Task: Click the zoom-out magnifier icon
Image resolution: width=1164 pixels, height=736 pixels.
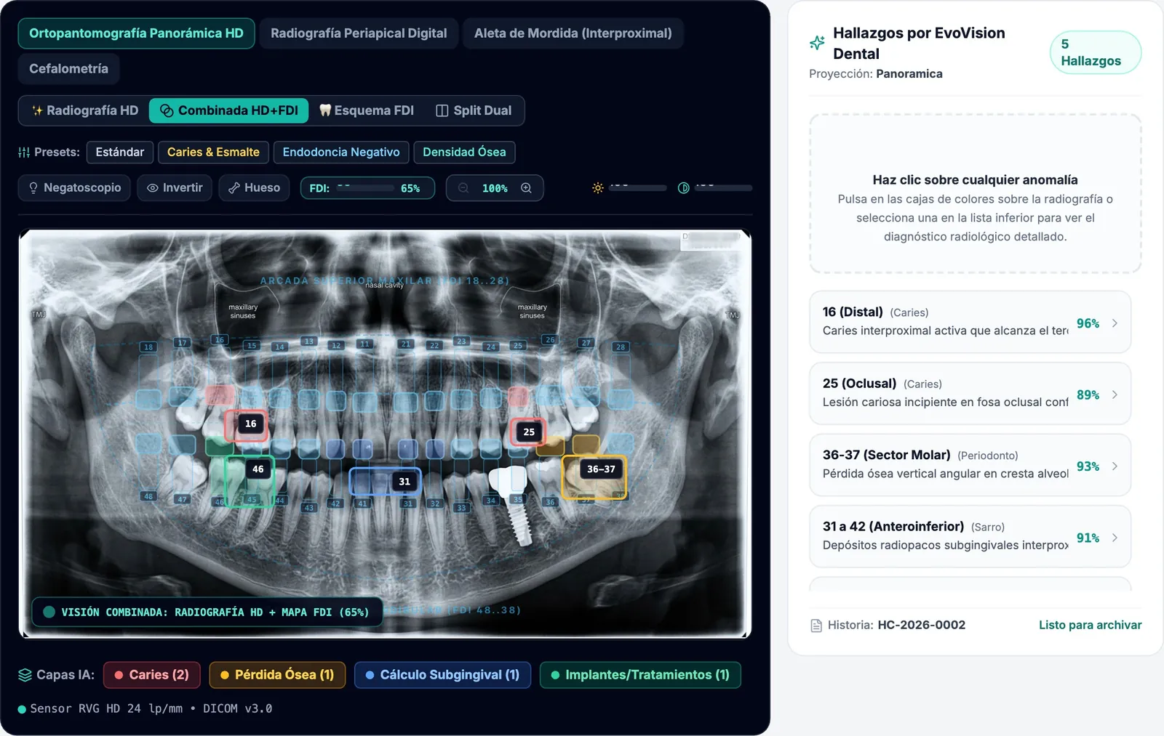Action: click(463, 188)
